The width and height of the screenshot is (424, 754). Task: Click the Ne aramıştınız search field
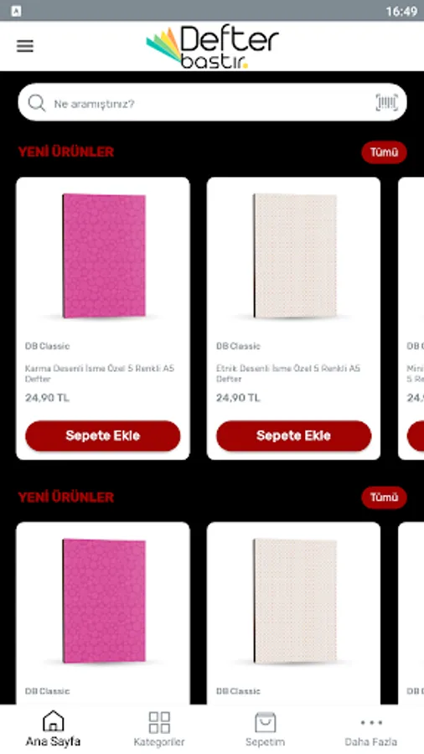[212, 102]
